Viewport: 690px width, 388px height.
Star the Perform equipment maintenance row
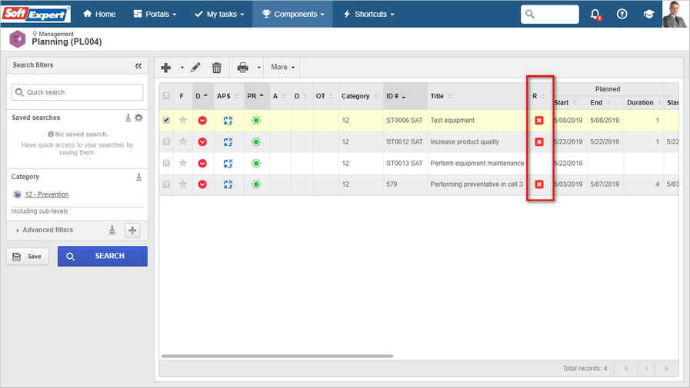coord(183,163)
